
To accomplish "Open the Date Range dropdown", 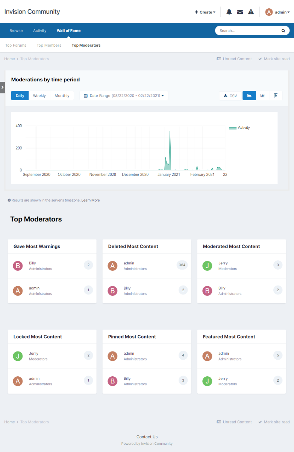I will coord(124,96).
